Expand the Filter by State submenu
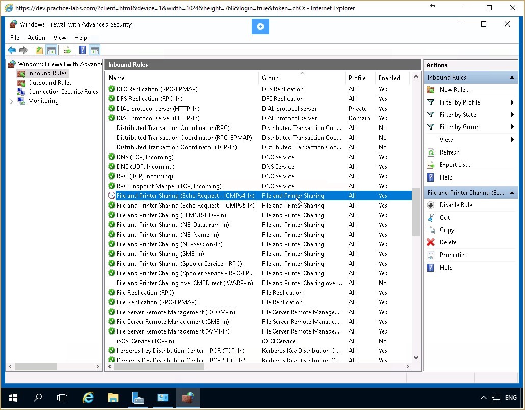The image size is (525, 410). tap(458, 114)
